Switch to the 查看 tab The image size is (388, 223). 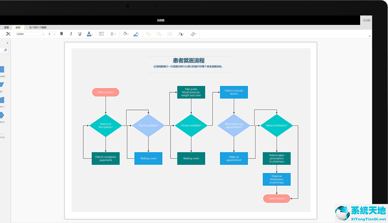pyautogui.click(x=6, y=27)
